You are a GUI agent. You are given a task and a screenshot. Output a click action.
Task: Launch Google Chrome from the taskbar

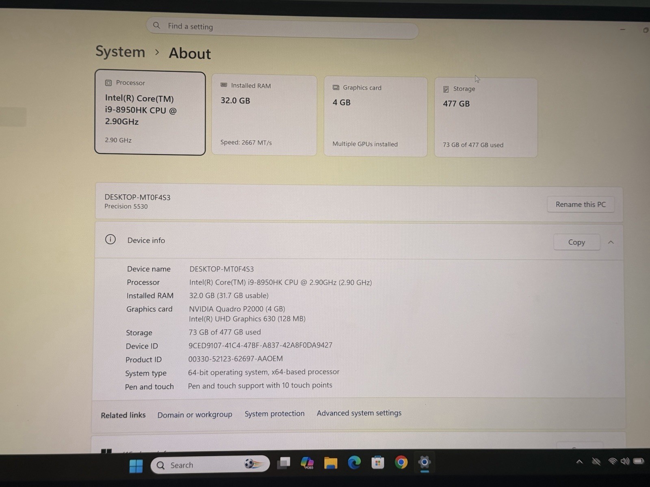click(401, 462)
